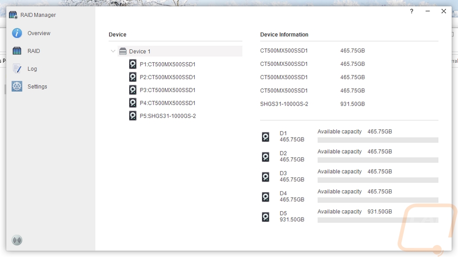Image resolution: width=458 pixels, height=257 pixels.
Task: Click the Log notepad icon
Action: pos(17,69)
